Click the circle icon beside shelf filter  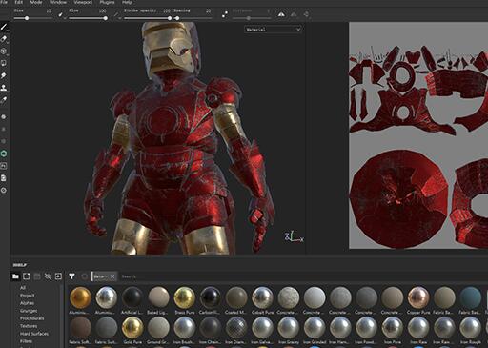tap(84, 276)
